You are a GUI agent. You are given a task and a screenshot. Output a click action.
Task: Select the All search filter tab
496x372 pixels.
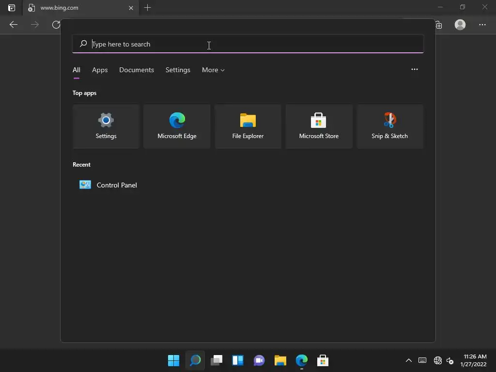77,70
